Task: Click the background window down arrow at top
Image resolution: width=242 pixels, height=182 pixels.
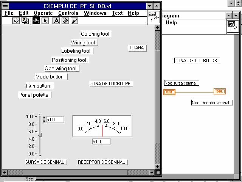Action: 231,3
